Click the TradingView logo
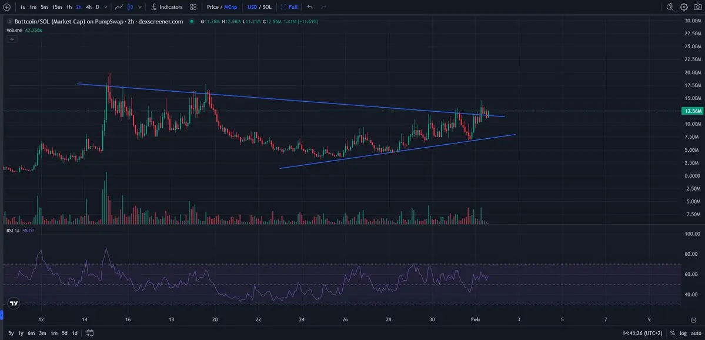The width and height of the screenshot is (705, 340). 14,303
